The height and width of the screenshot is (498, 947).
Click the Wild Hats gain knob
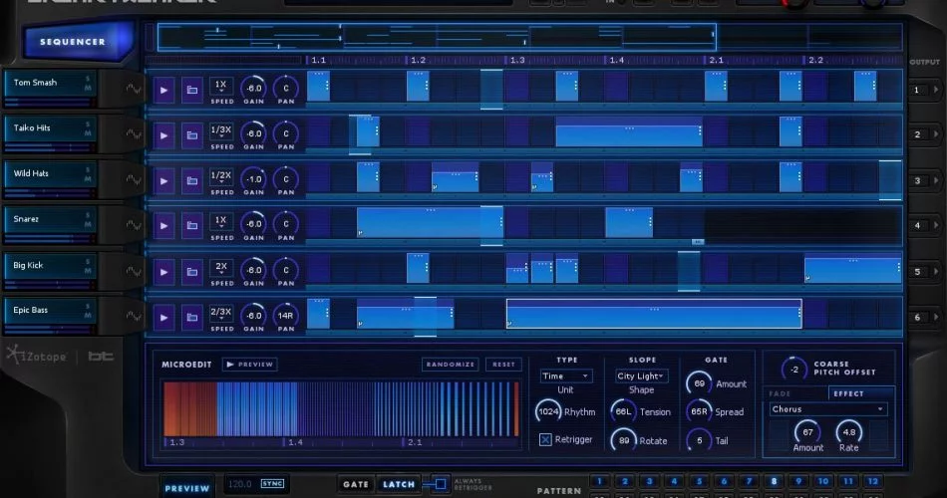(x=253, y=178)
